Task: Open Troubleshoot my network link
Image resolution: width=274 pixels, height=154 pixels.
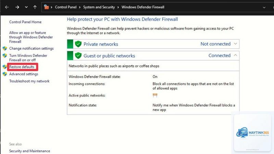Action: point(29,81)
